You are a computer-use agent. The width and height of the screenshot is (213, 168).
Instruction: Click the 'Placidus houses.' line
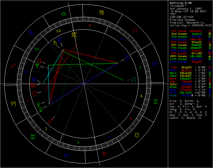[x=183, y=20]
